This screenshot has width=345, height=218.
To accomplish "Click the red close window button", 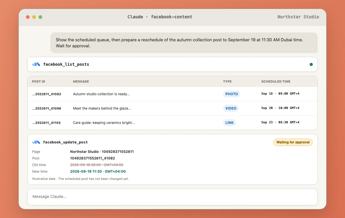I will coord(28,17).
